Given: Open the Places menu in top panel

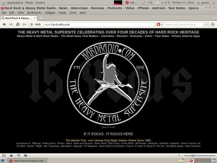Looking at the screenshot, I should tap(29, 3).
